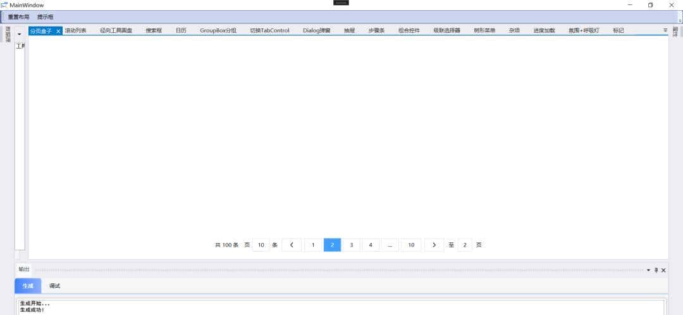The image size is (683, 315).
Task: Open the 切换TabControl tab
Action: coord(269,30)
